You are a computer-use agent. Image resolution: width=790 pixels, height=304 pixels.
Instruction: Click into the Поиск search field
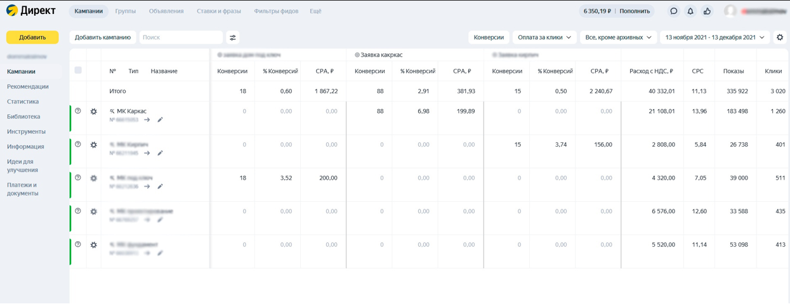point(181,37)
